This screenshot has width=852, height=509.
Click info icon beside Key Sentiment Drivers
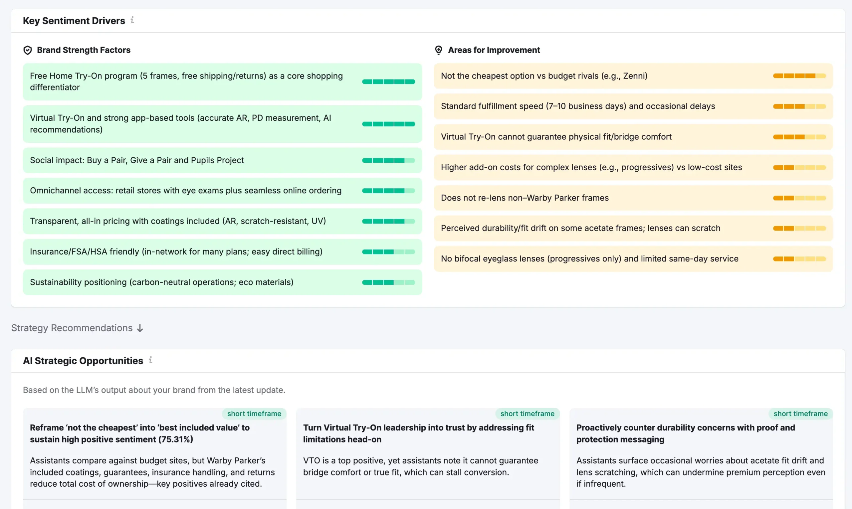tap(132, 20)
